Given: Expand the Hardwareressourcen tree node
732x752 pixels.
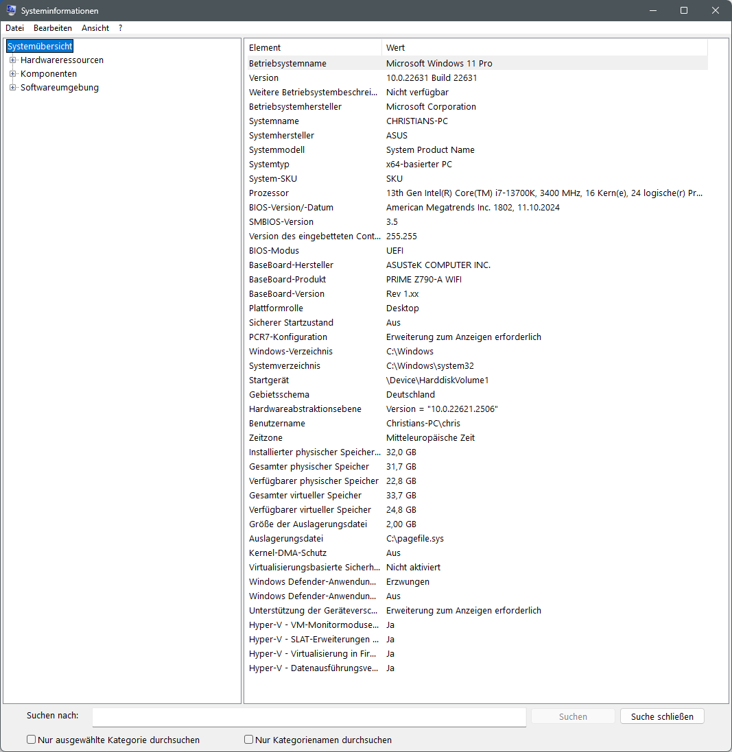Looking at the screenshot, I should click(12, 60).
